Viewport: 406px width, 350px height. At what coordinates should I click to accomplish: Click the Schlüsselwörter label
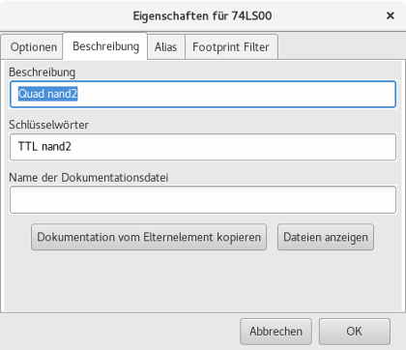click(x=48, y=125)
